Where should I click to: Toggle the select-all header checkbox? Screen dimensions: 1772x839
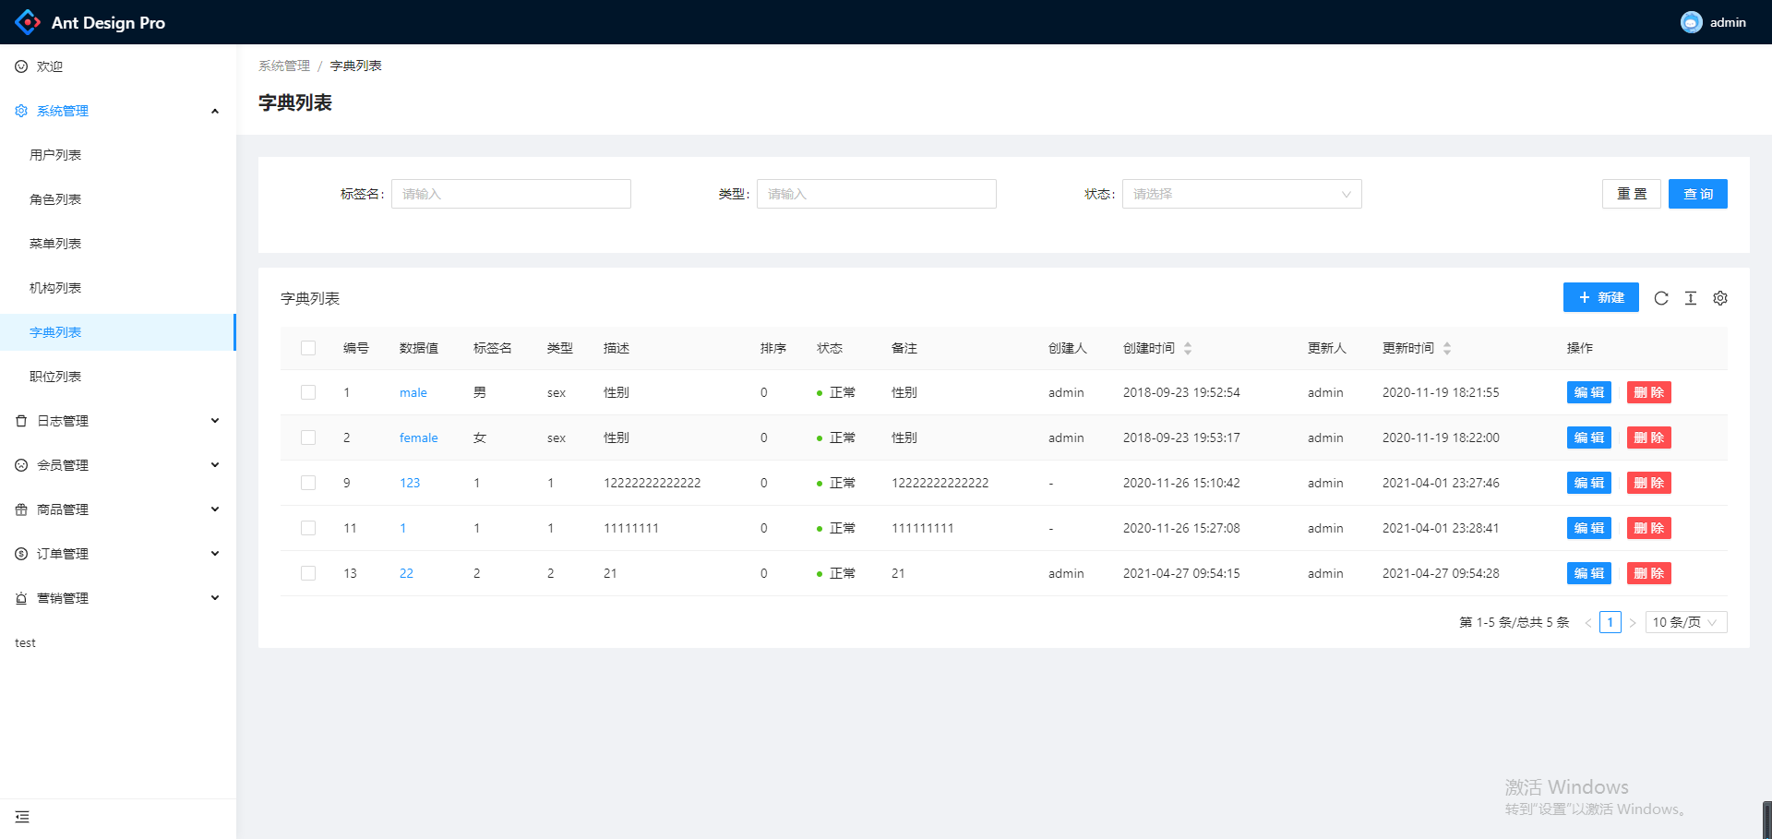(308, 348)
